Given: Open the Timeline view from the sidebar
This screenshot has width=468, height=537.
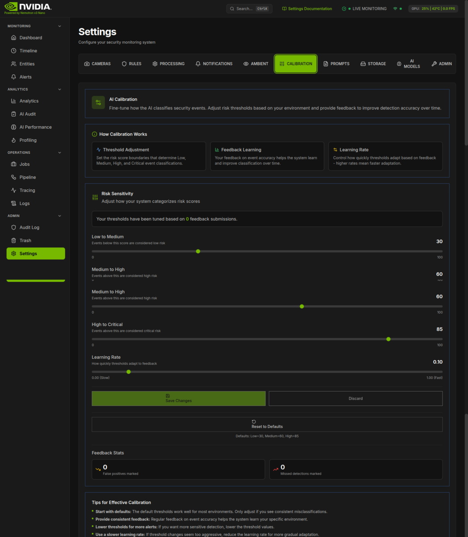Looking at the screenshot, I should coord(27,51).
